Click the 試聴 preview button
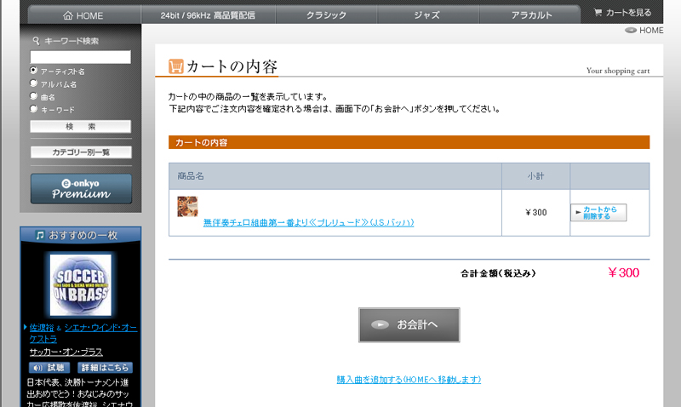This screenshot has height=407, width=681. (49, 368)
